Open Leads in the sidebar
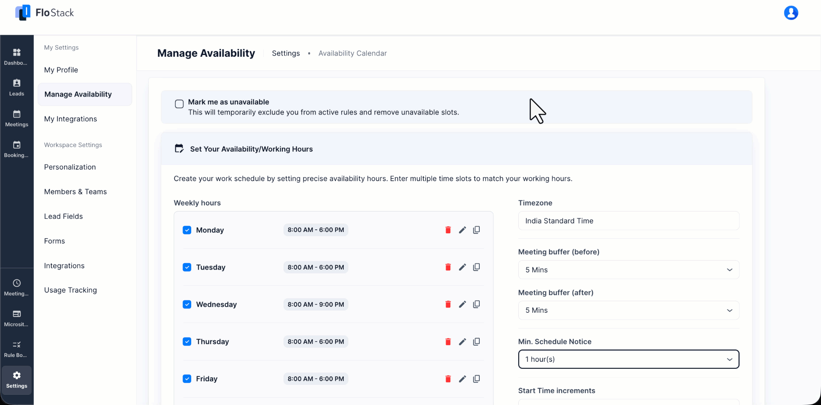This screenshot has height=405, width=821. (x=17, y=88)
